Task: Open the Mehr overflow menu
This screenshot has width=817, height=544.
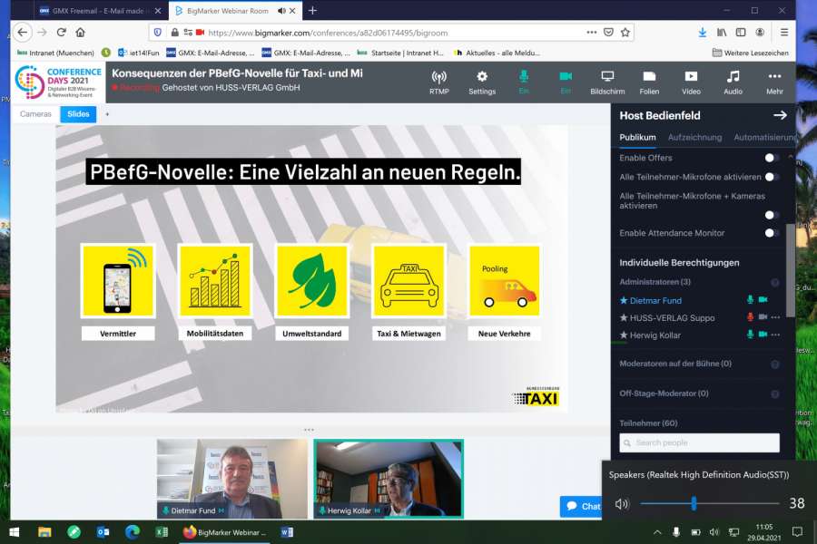Action: (774, 83)
